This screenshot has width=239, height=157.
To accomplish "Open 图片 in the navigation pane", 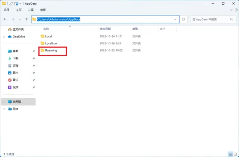I will [x=13, y=73].
